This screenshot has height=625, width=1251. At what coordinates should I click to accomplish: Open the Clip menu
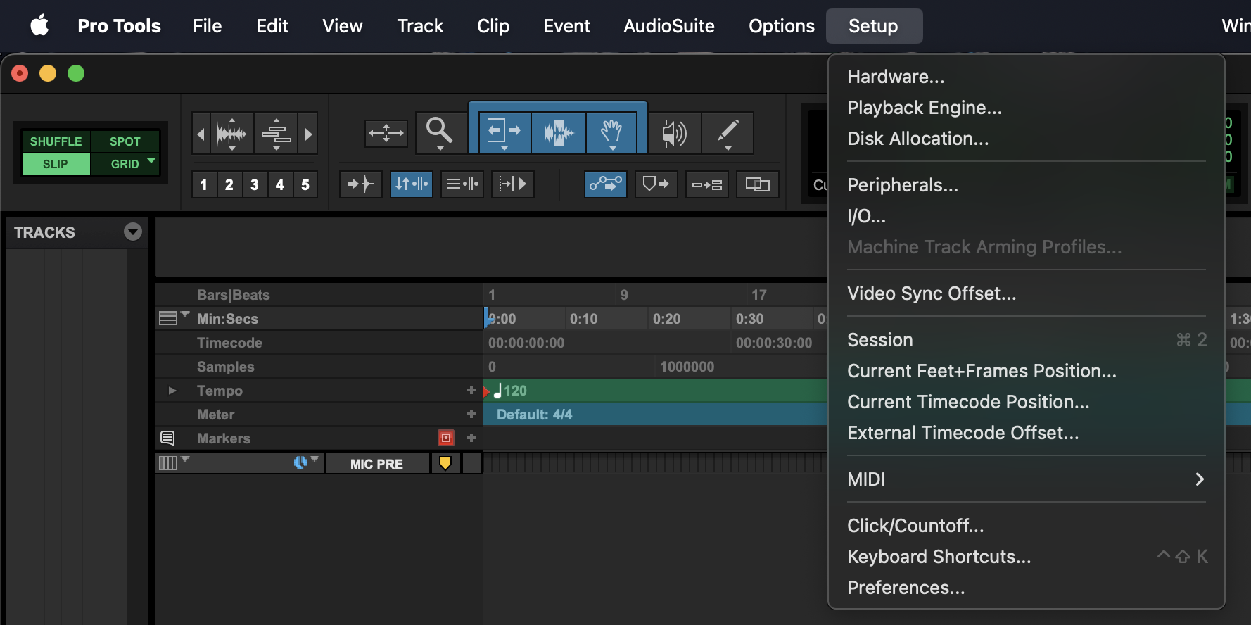[493, 26]
